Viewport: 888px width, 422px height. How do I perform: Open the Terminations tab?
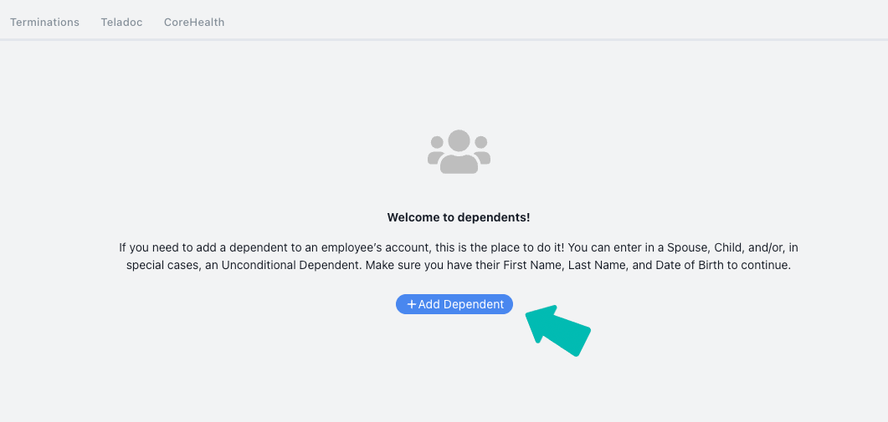[44, 22]
